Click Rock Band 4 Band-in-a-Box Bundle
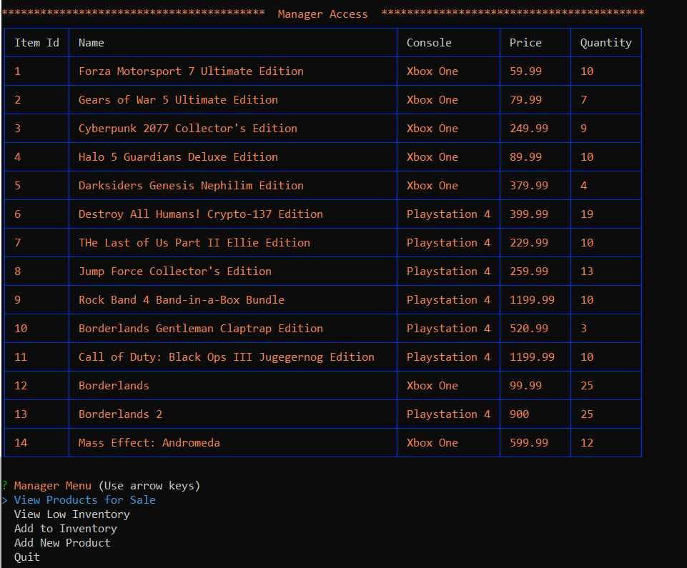 182,299
